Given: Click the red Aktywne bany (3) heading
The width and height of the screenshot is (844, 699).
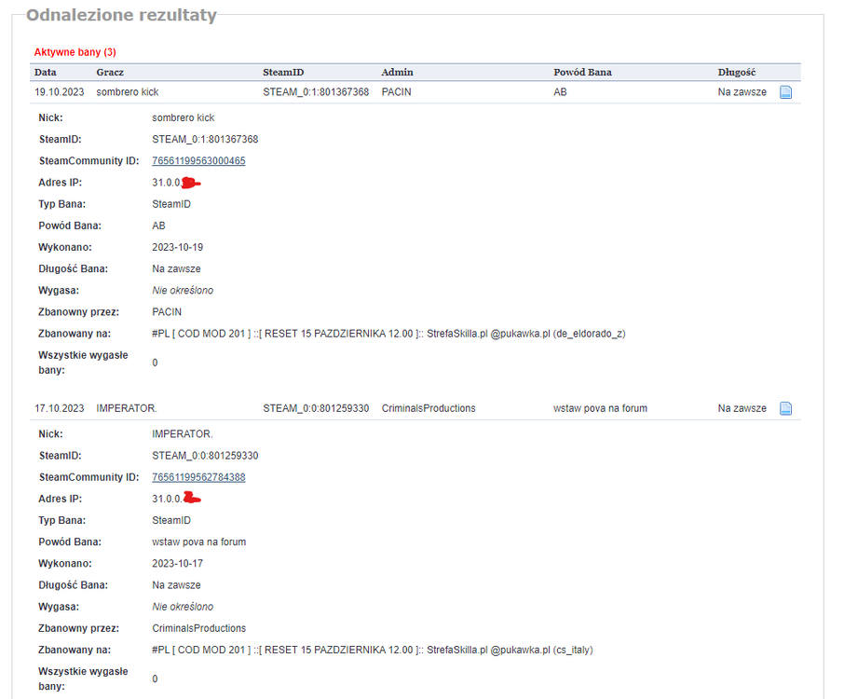Looking at the screenshot, I should click(75, 52).
